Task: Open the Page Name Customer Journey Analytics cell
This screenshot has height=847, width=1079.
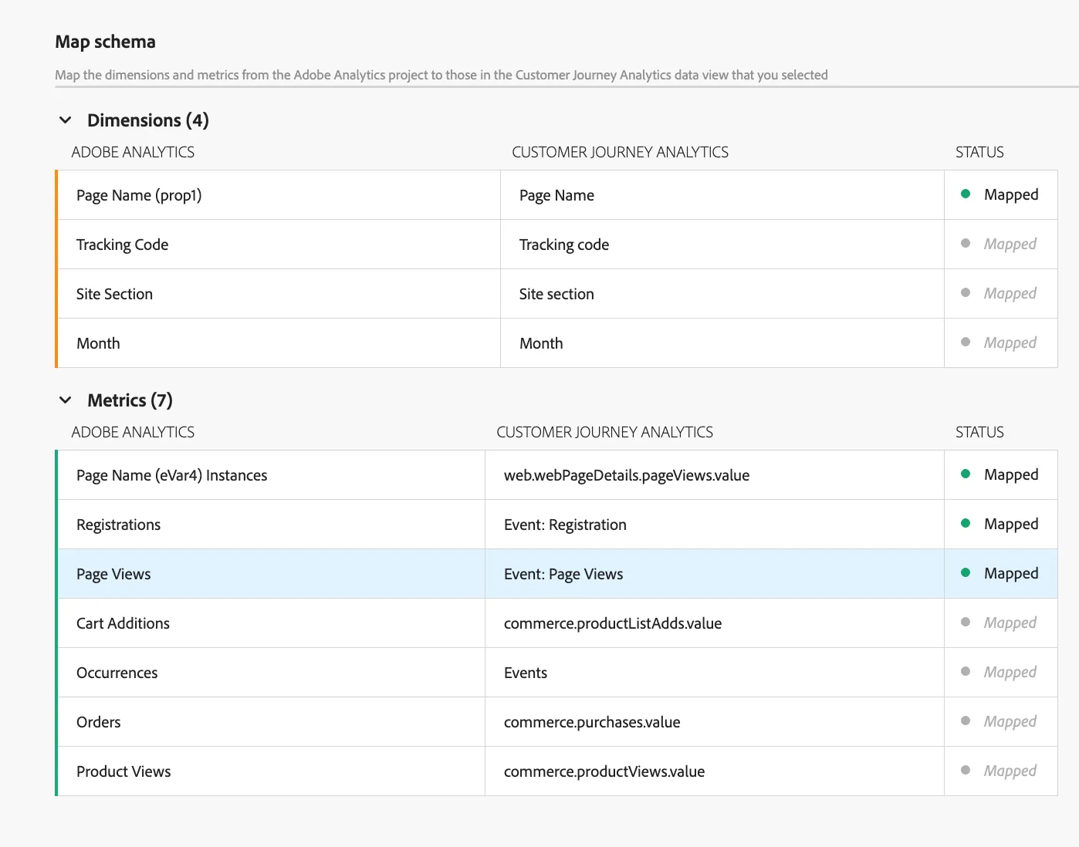Action: (x=722, y=195)
